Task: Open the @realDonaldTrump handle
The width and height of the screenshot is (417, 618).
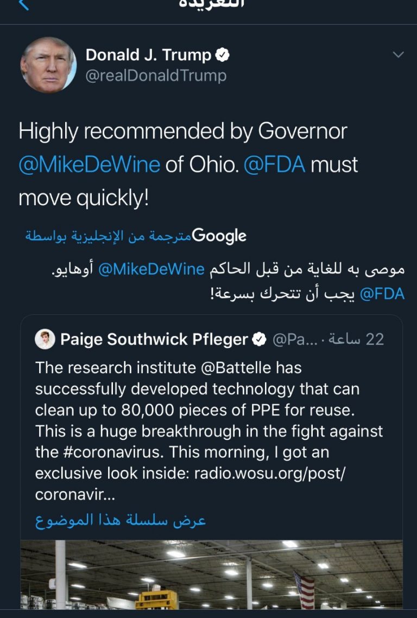Action: coord(156,75)
